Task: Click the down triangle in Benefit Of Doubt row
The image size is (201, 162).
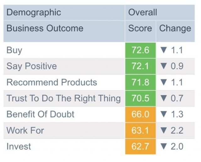Action: coord(163,114)
